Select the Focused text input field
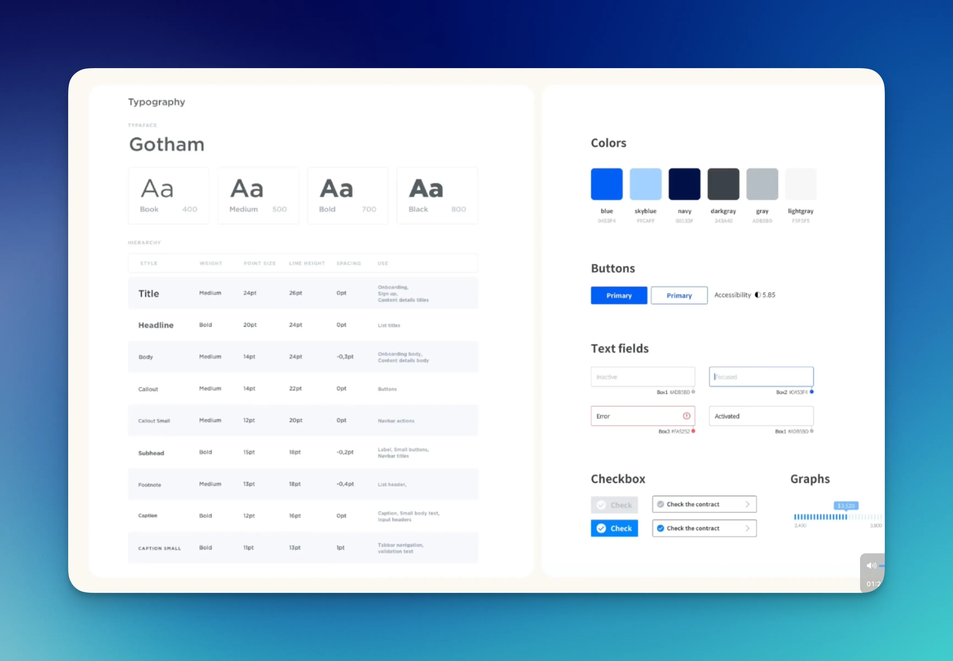This screenshot has width=953, height=661. [760, 376]
